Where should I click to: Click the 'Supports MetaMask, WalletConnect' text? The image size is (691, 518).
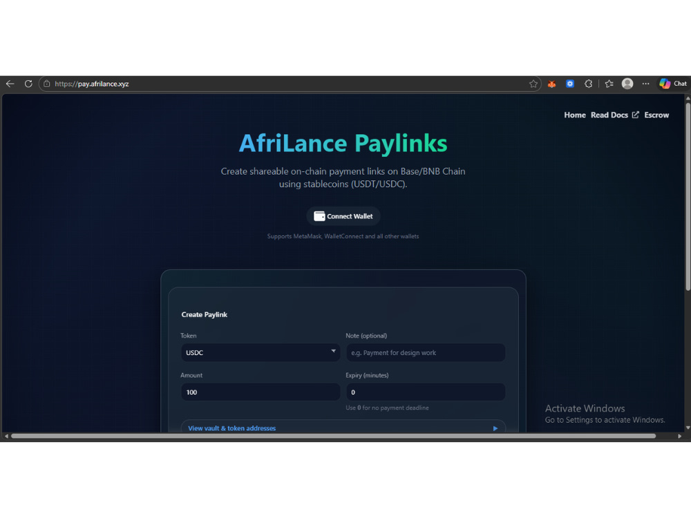point(343,236)
